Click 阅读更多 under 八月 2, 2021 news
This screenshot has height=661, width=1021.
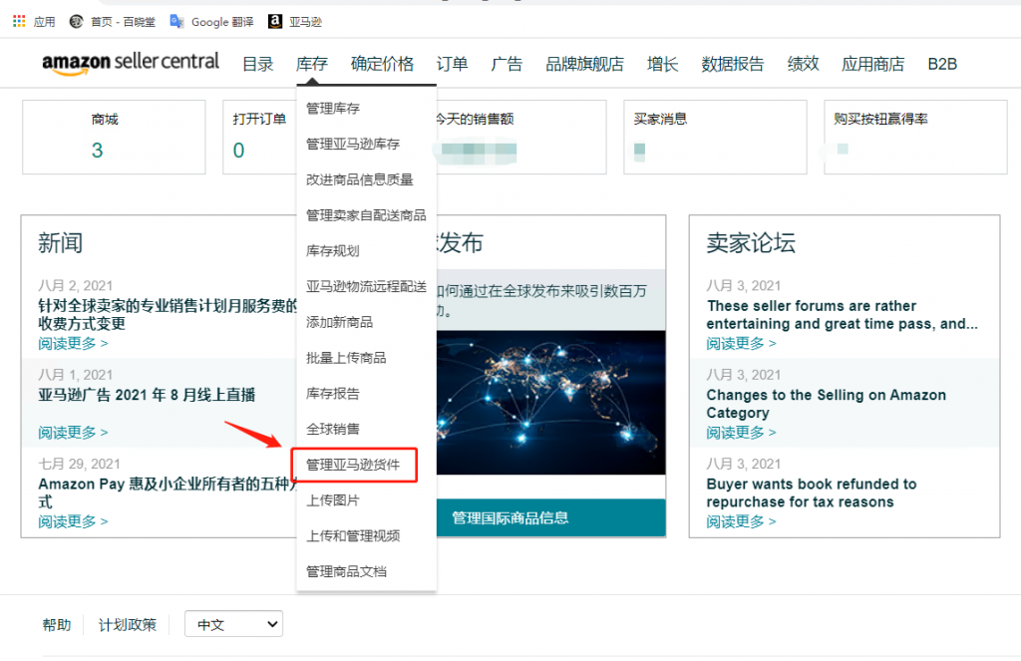coord(73,343)
